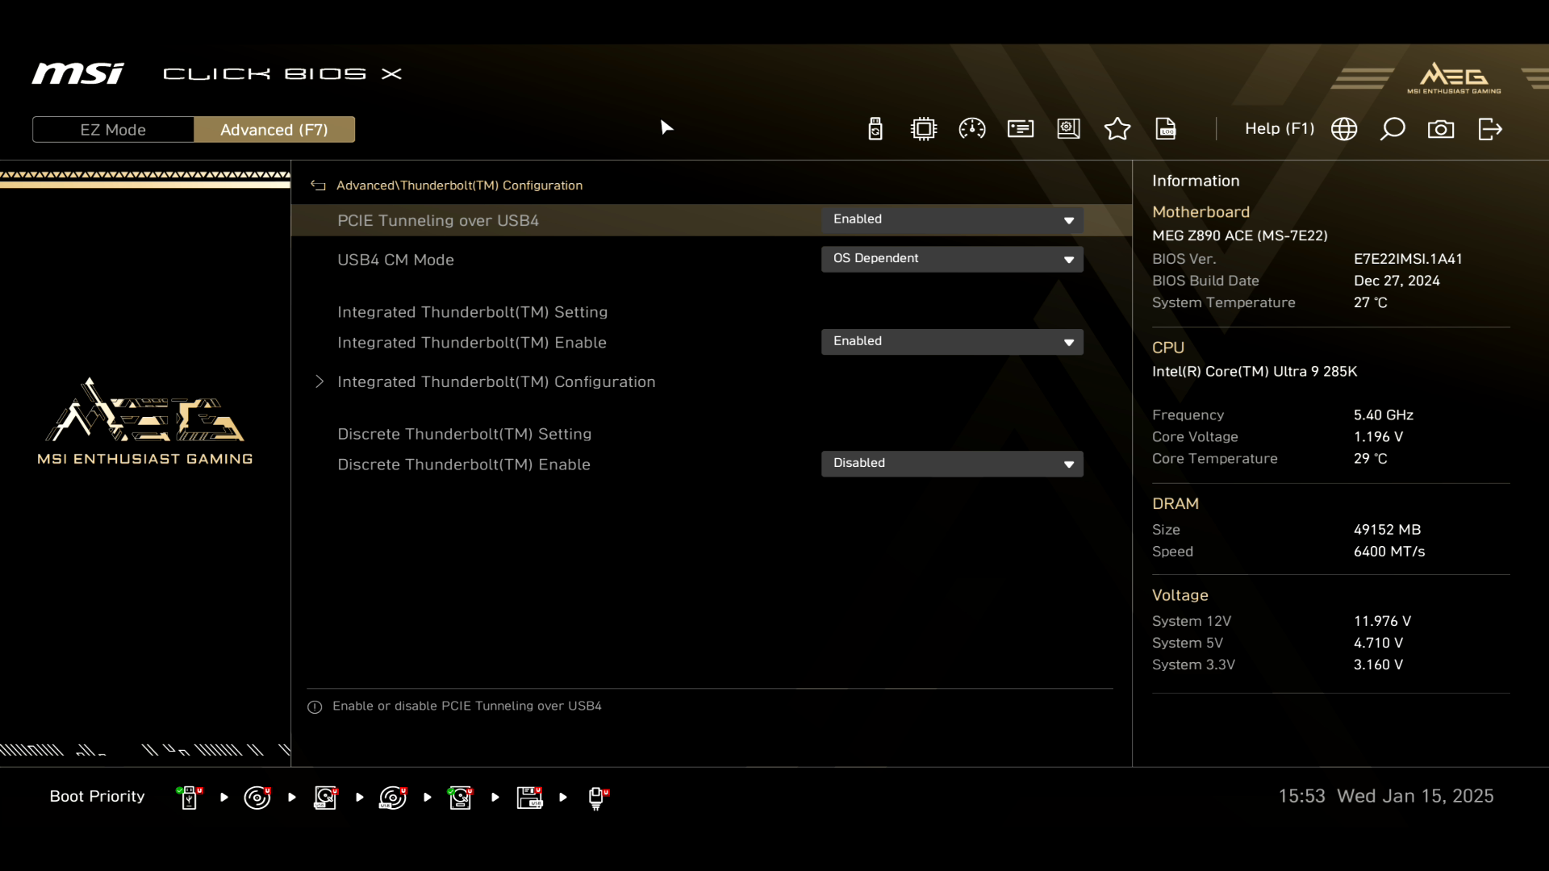Viewport: 1549px width, 871px height.
Task: Select USB floppy boot priority device
Action: coord(529,798)
